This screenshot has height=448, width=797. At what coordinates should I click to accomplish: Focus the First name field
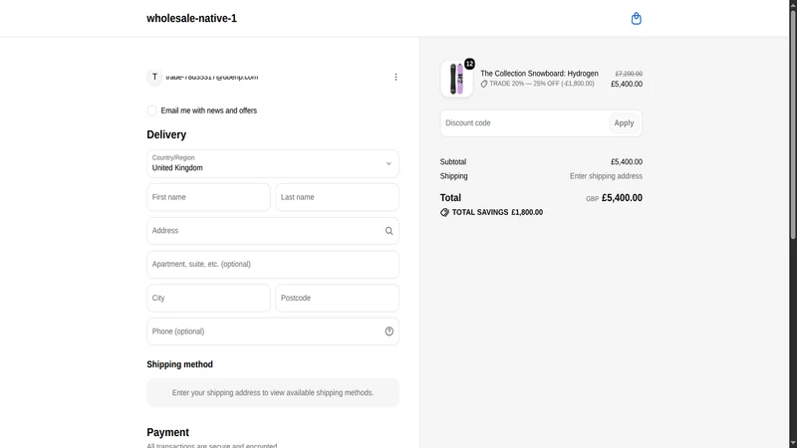pyautogui.click(x=208, y=197)
